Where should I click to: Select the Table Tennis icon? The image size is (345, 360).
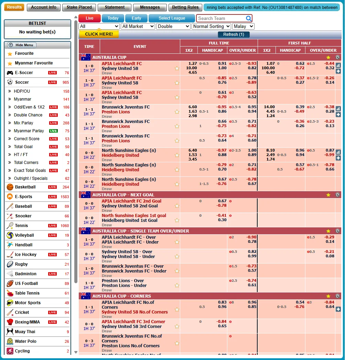coord(10,293)
